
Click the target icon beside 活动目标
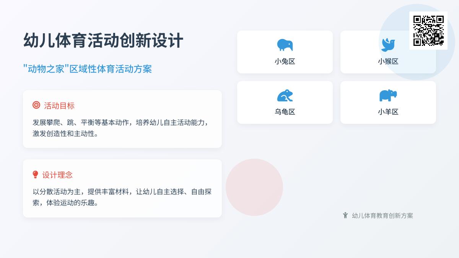(36, 105)
